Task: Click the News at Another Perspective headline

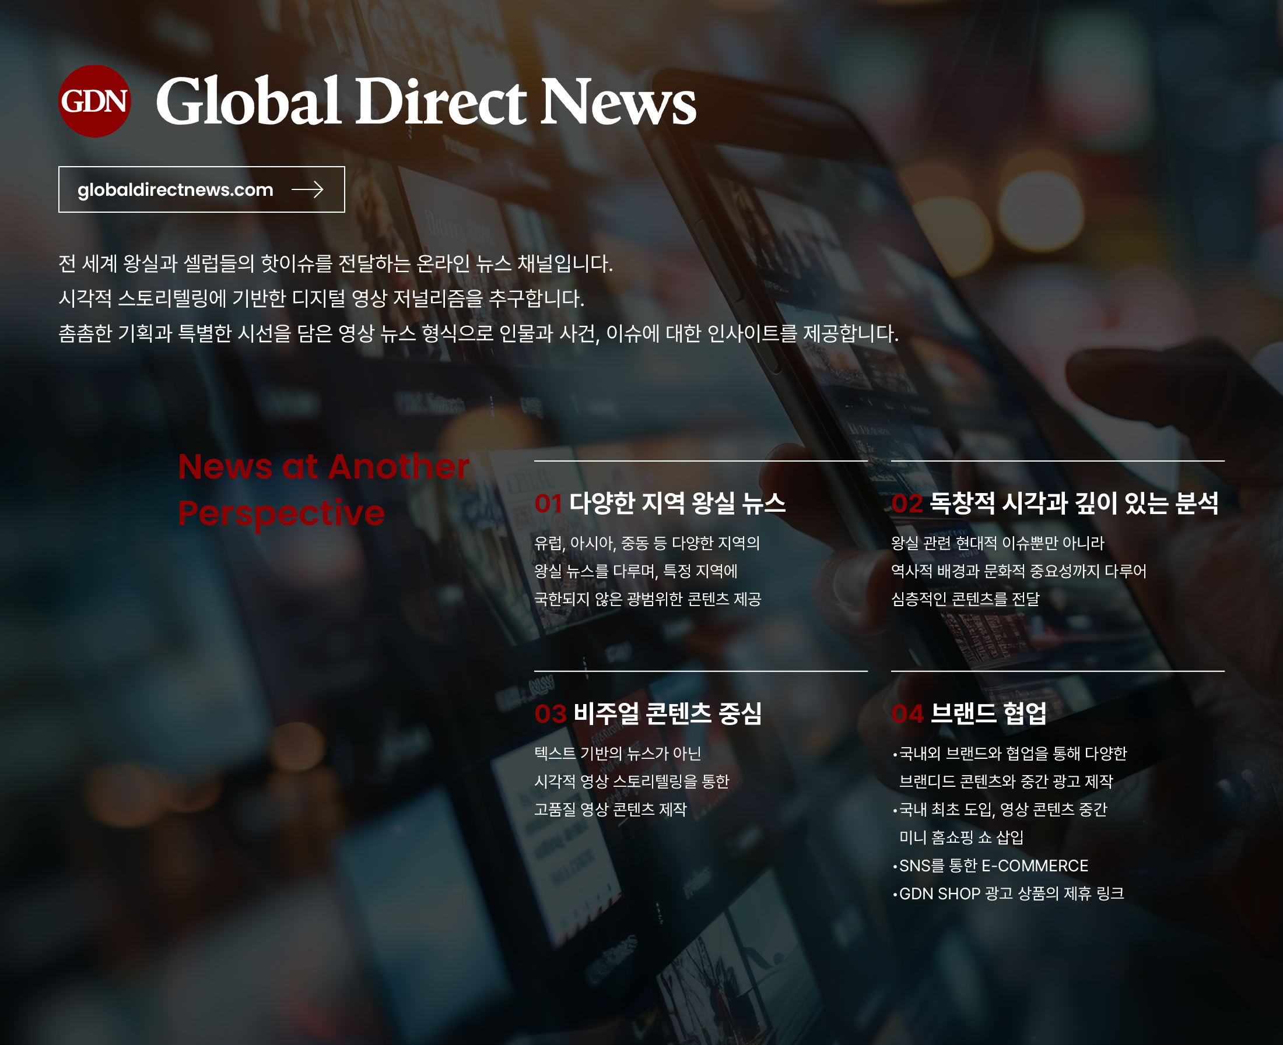Action: 323,490
